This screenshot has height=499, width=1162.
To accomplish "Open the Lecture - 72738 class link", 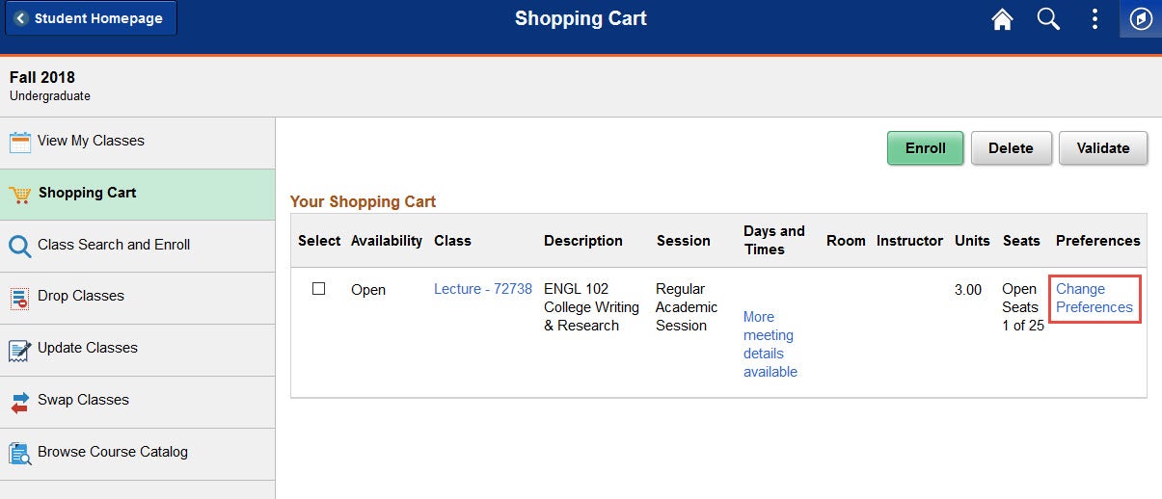I will (x=483, y=288).
